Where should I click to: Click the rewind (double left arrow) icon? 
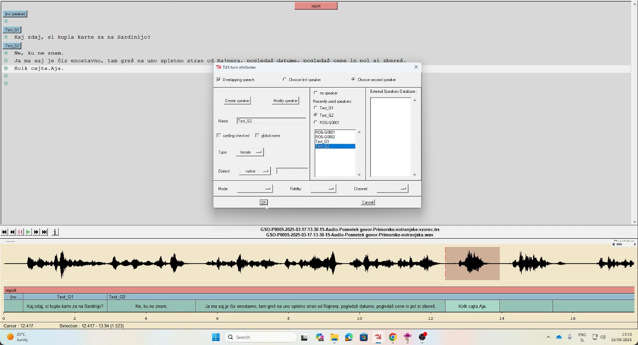pos(12,232)
